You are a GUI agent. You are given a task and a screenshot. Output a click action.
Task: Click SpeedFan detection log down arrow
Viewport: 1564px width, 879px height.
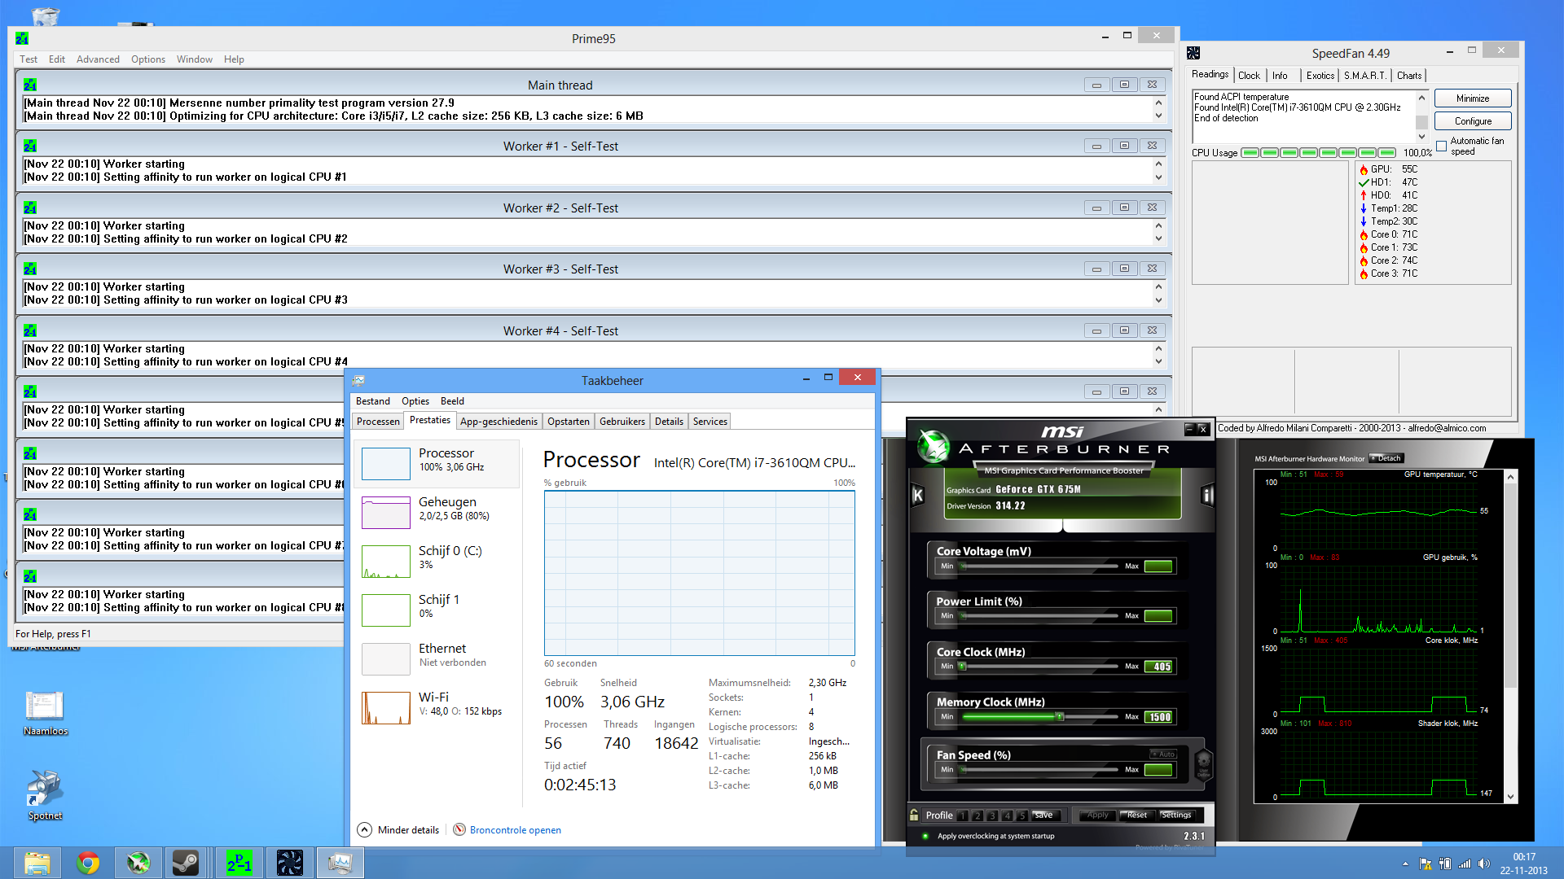click(1421, 137)
